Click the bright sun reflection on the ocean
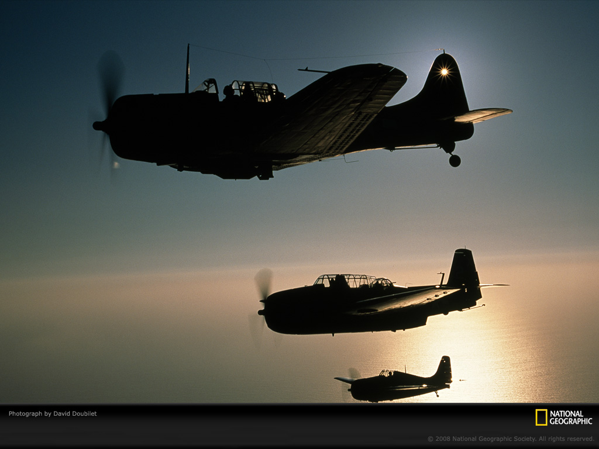 (x=468, y=351)
